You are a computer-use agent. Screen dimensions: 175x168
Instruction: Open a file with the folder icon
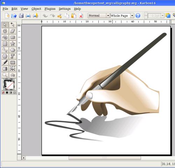(x=14, y=16)
